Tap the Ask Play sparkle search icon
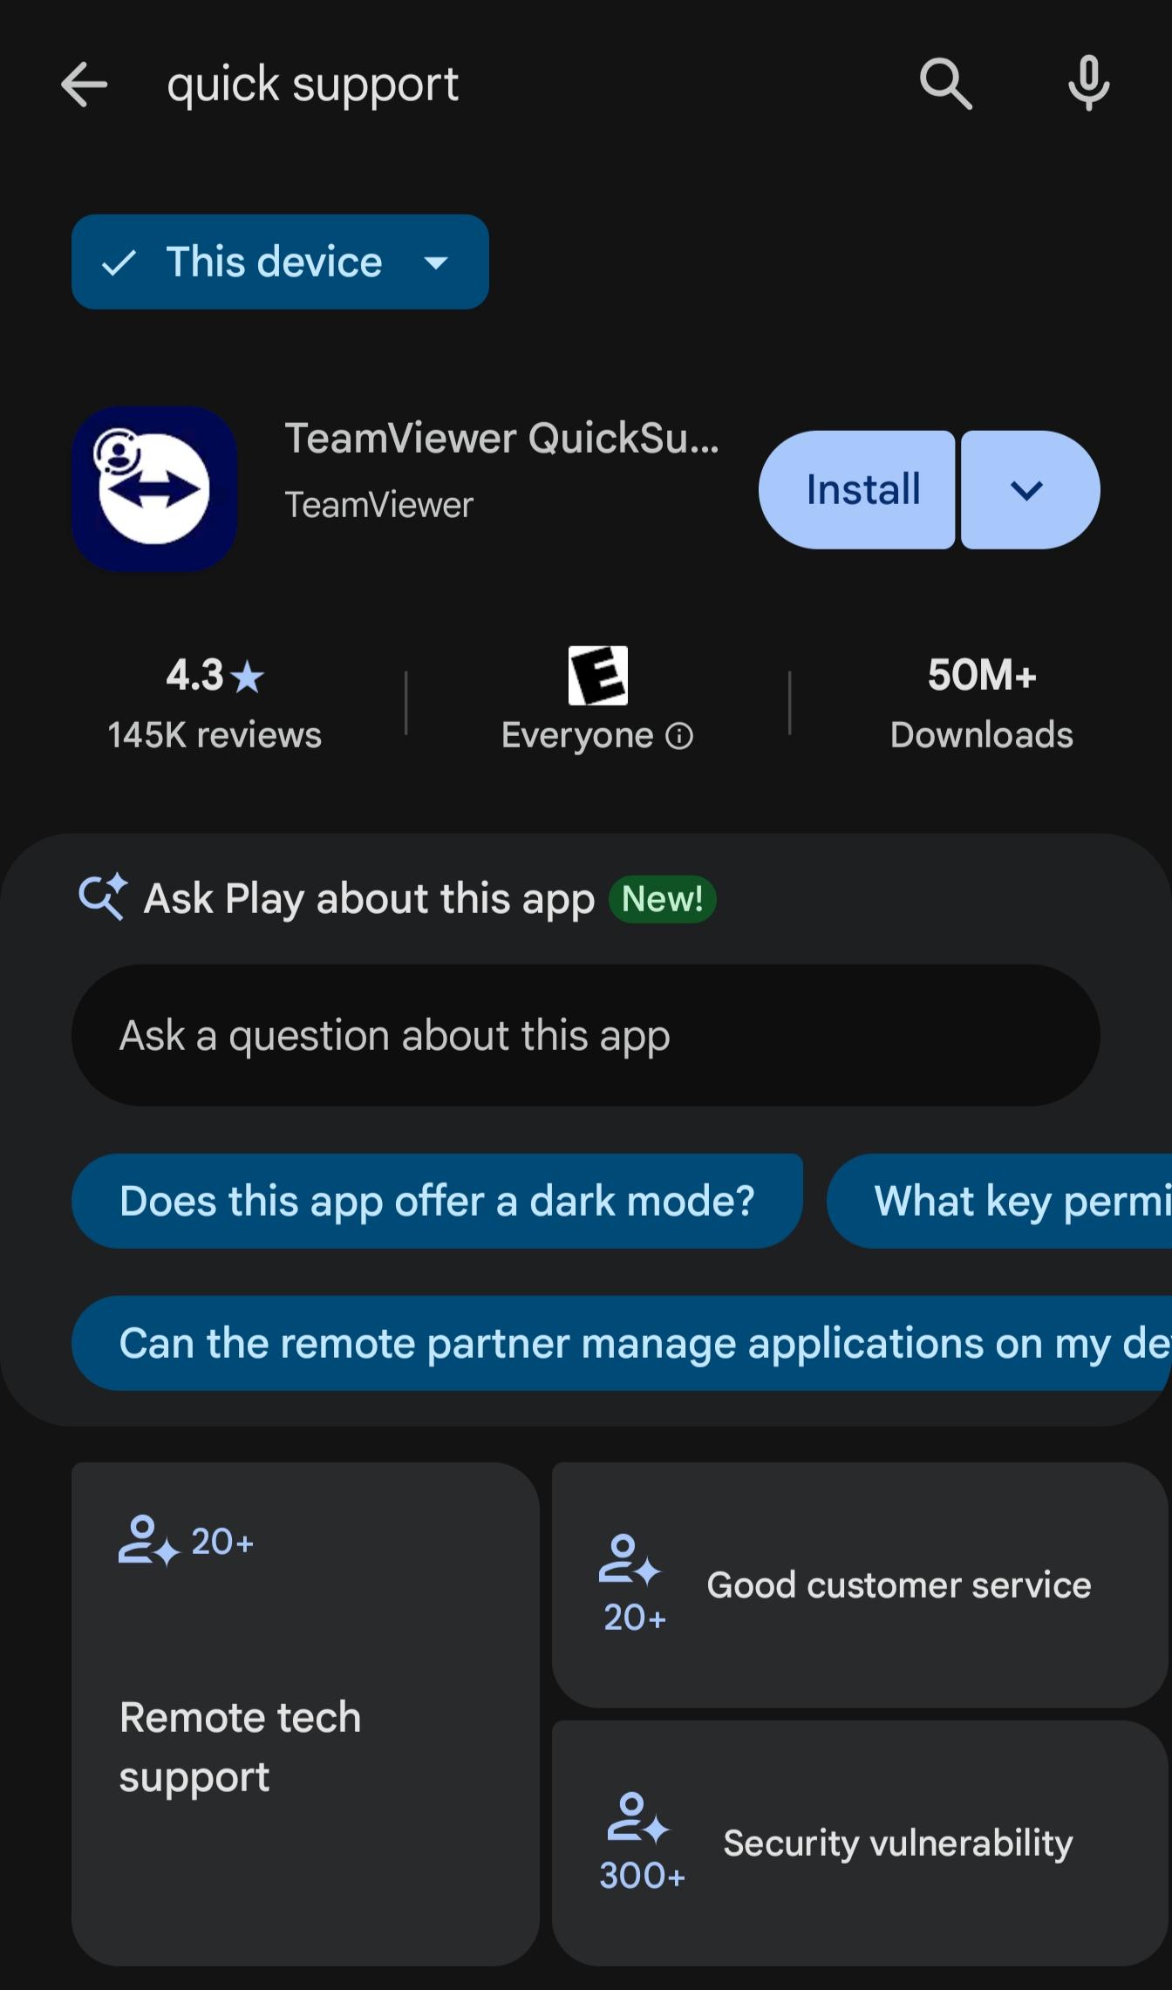1172x1990 pixels. point(103,897)
